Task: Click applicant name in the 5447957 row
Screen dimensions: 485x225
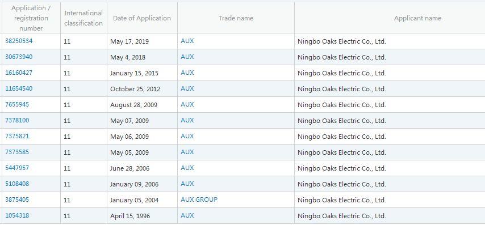Action: 342,168
